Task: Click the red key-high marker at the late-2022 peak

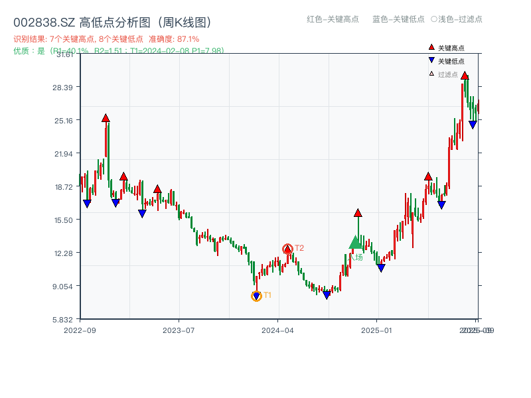Action: click(106, 118)
